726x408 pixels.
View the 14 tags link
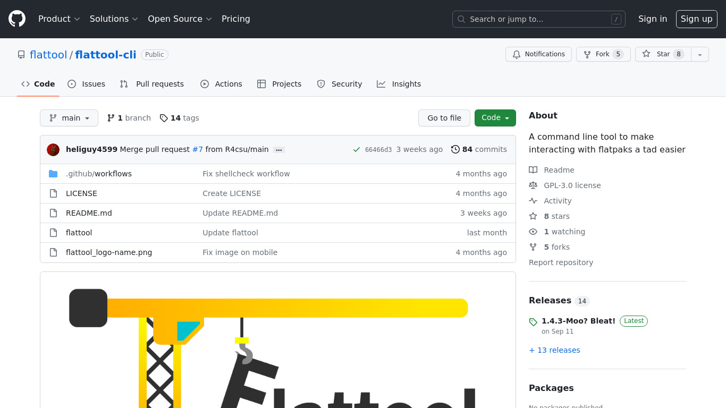tap(180, 118)
